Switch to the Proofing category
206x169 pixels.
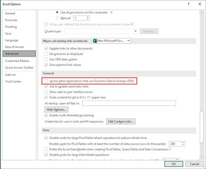coord(11,27)
